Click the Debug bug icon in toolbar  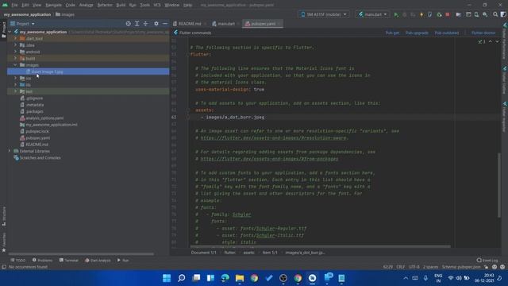404,14
